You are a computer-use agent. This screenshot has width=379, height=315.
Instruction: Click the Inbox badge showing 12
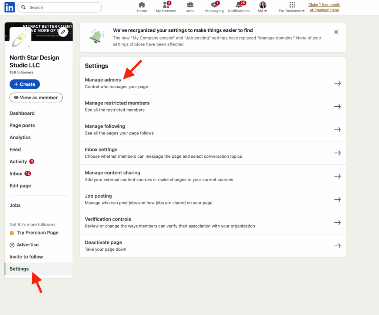click(x=28, y=174)
